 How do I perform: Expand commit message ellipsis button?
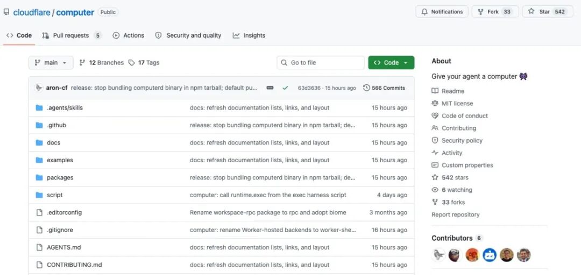coord(270,88)
